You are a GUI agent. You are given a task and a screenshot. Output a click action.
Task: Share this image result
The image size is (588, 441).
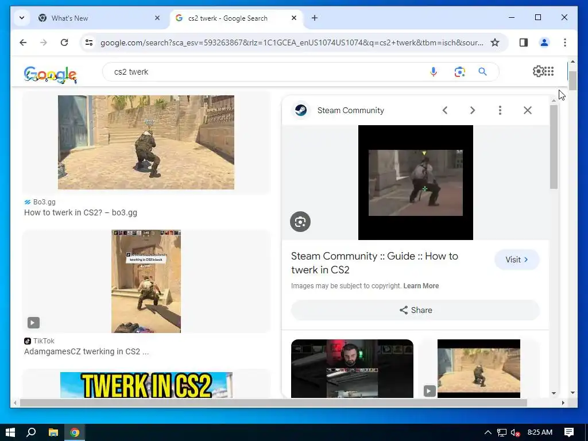[416, 310]
